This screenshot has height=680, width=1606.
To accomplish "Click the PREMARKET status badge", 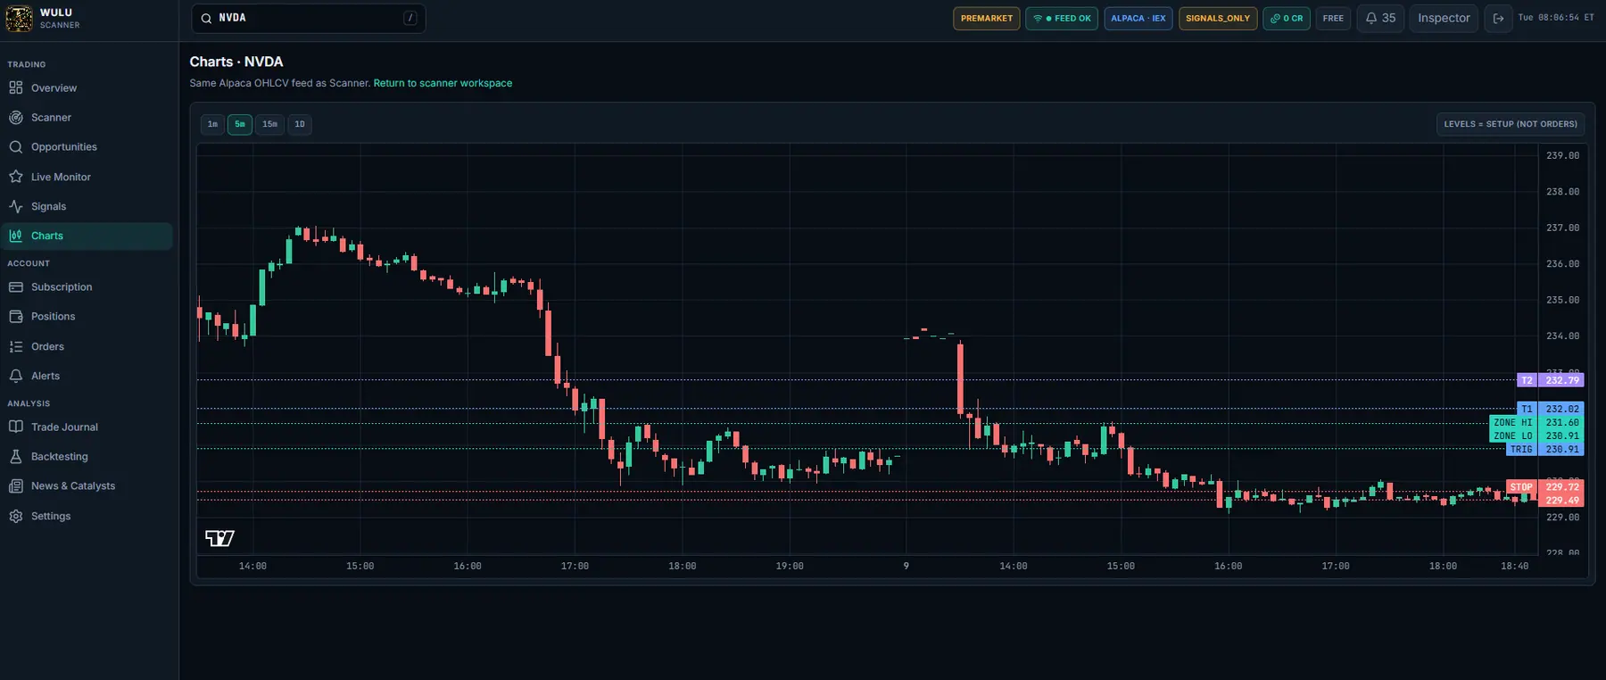I will (987, 18).
